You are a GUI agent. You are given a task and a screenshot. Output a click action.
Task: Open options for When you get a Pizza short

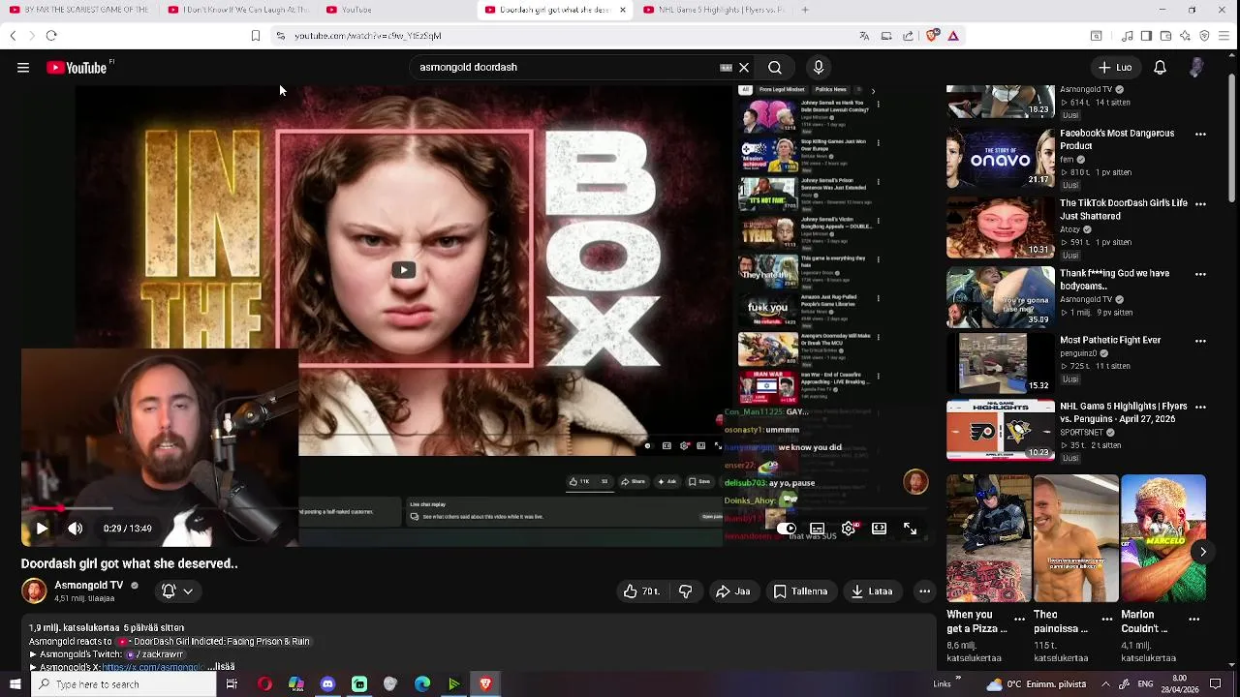tap(1019, 619)
